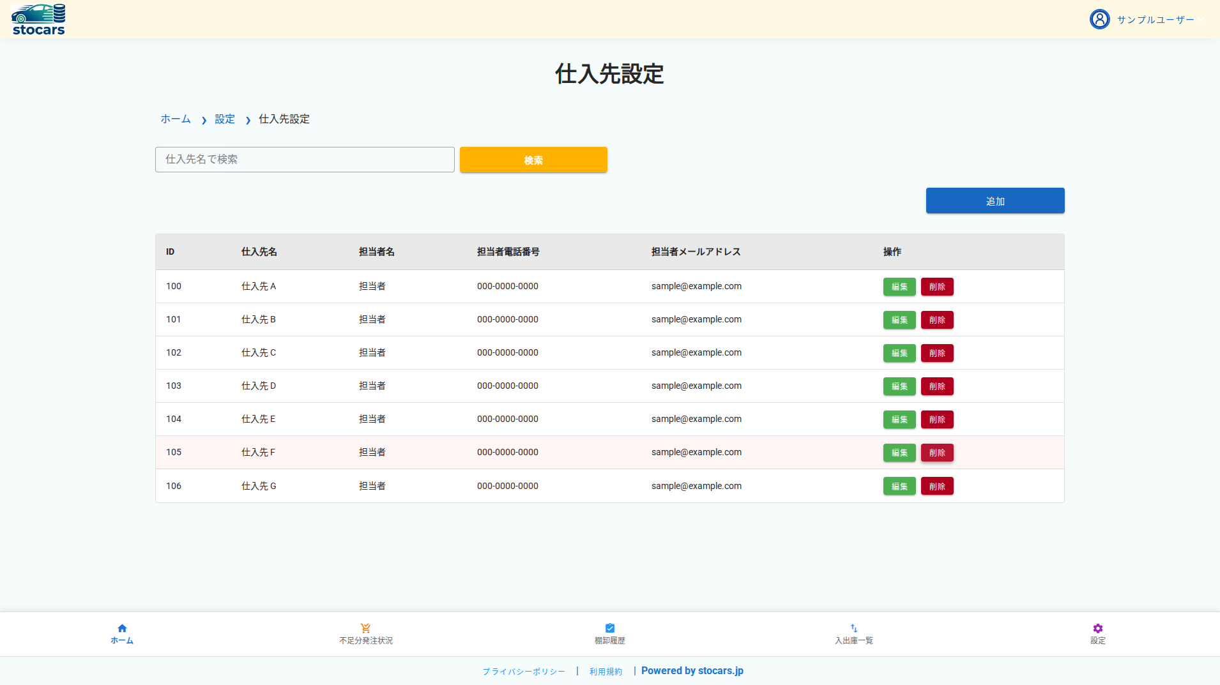Edit supplier 仕入先 B

(899, 320)
